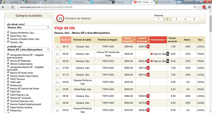Viewport: 212px width, 113px height.
Task: Click the shopping cart icon beside Compra de boletos
Action: [60, 18]
